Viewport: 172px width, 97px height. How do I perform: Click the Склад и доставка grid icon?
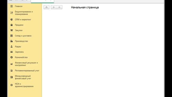point(12,36)
